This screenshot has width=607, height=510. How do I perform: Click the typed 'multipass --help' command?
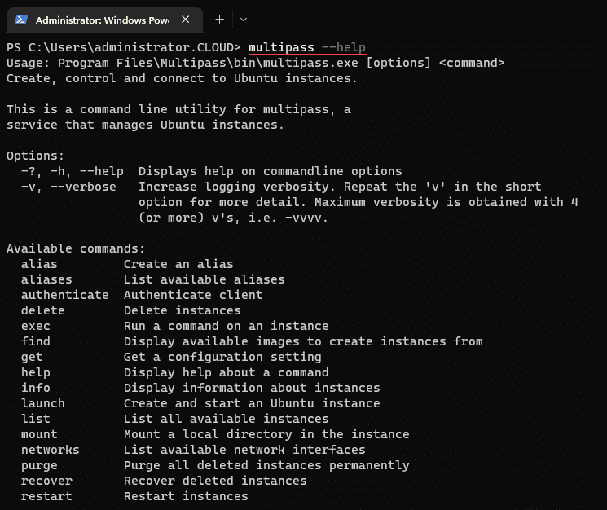coord(307,47)
